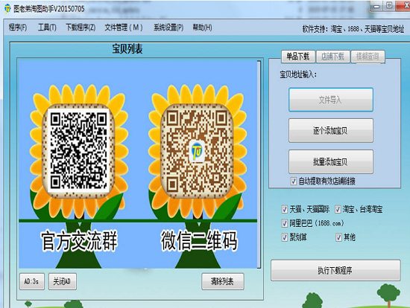The image size is (410, 308).
Task: Click the 官方交流群 caption text
Action: [79, 240]
